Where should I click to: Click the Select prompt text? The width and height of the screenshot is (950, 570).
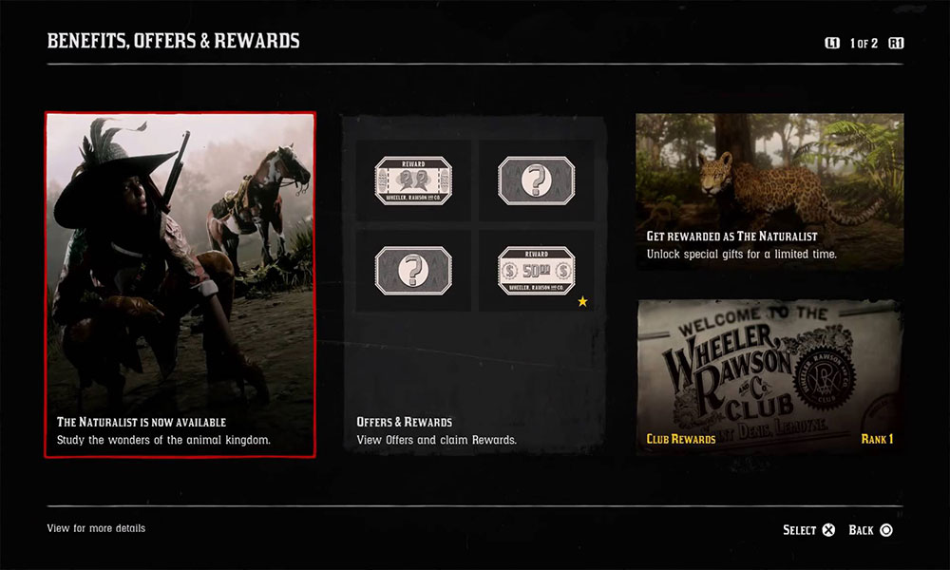[x=799, y=530]
